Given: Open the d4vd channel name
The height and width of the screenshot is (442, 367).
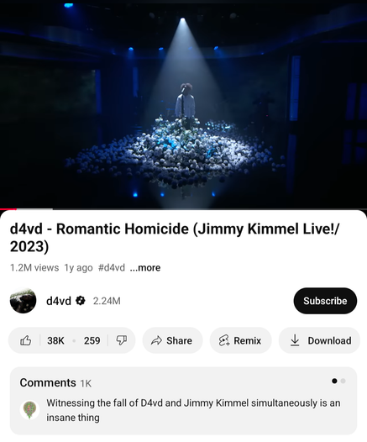Looking at the screenshot, I should coord(59,301).
